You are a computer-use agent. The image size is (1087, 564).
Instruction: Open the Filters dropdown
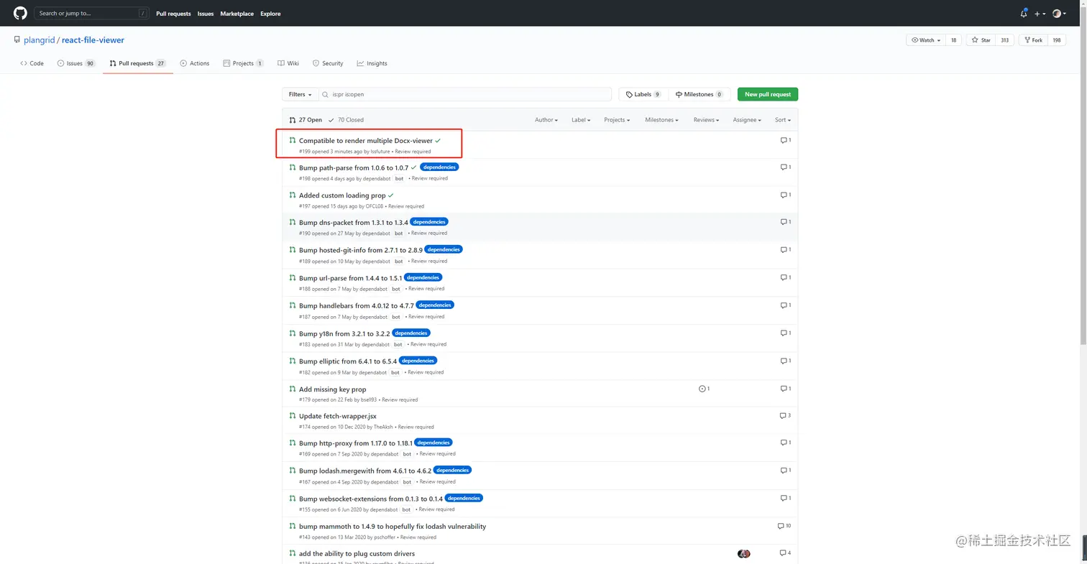[301, 94]
